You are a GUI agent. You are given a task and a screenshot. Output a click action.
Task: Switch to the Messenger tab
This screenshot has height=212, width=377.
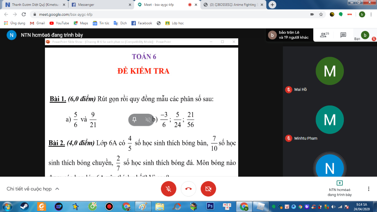(x=101, y=4)
